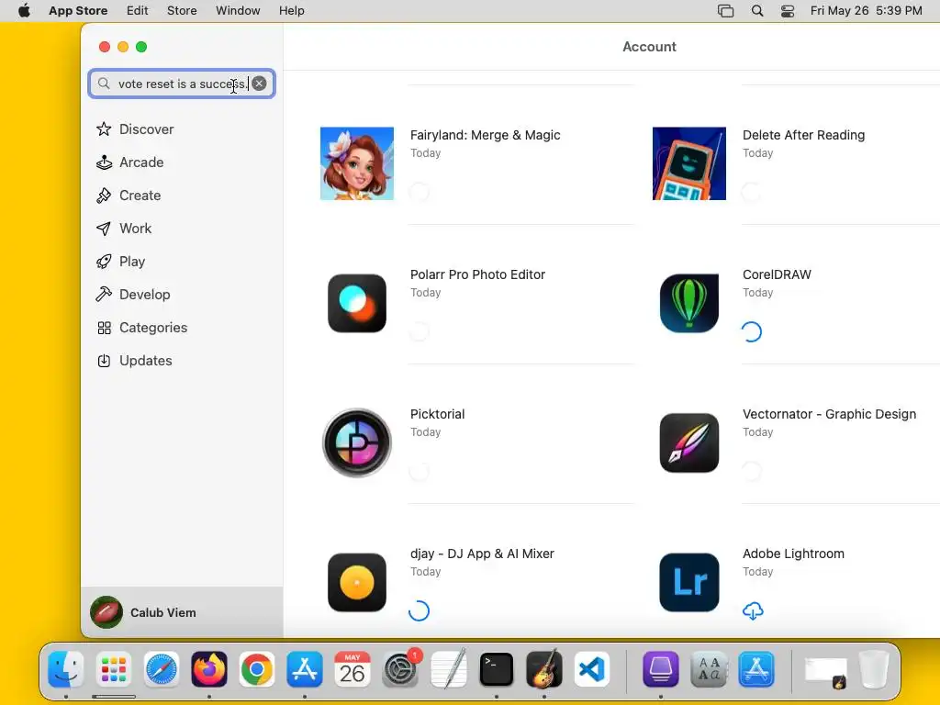
Task: Open djay DJ App icon
Action: pyautogui.click(x=357, y=582)
